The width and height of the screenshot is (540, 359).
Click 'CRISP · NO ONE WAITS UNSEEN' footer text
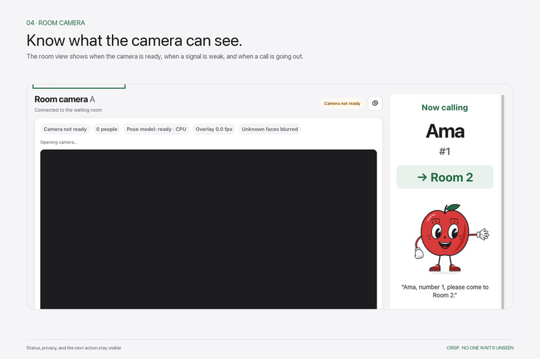point(480,348)
